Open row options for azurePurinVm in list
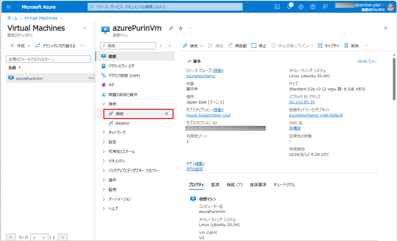This screenshot has height=241, width=397. point(91,78)
